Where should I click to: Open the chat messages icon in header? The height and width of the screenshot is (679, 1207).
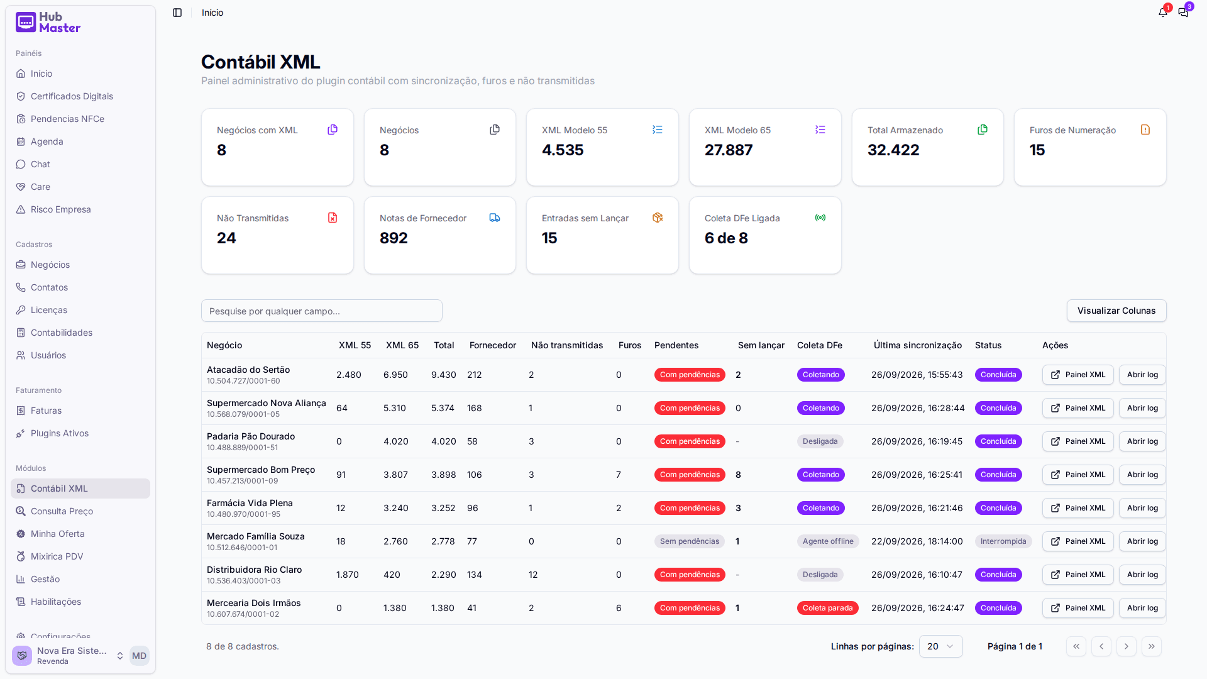pyautogui.click(x=1183, y=13)
